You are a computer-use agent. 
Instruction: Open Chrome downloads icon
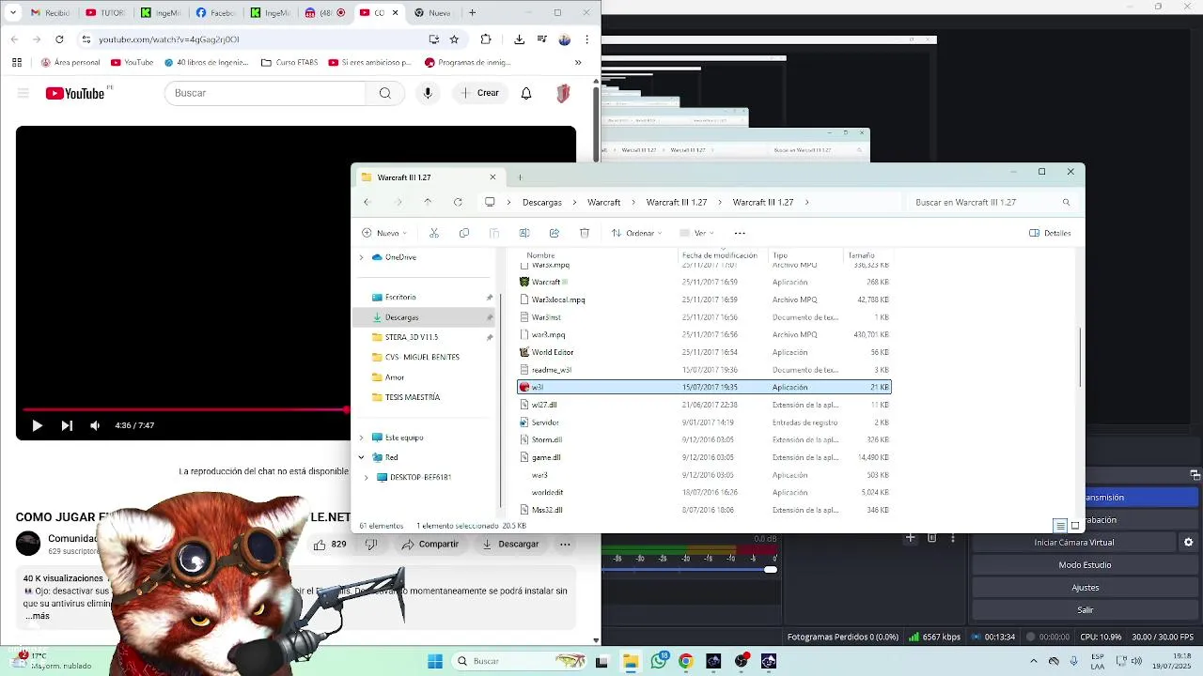(x=519, y=39)
